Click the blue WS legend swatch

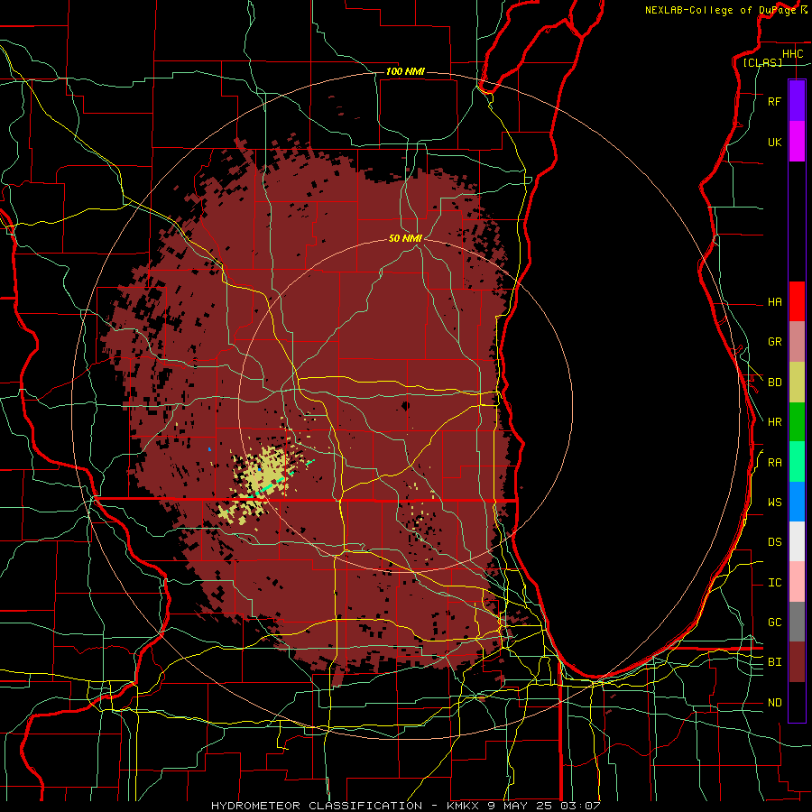tap(797, 502)
